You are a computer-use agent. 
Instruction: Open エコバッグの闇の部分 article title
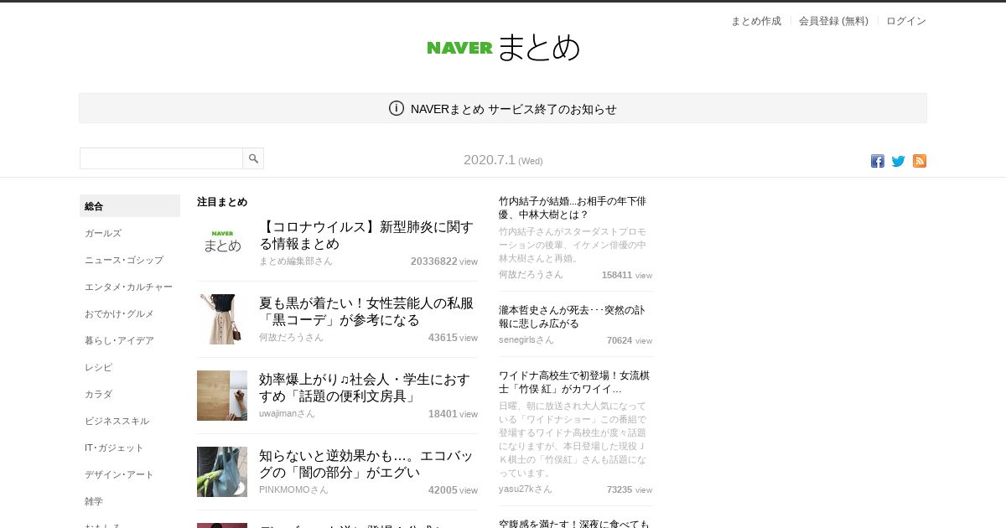tap(366, 464)
